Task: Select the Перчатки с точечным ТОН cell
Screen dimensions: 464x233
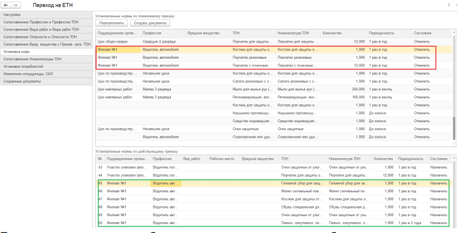Action: tap(253, 65)
